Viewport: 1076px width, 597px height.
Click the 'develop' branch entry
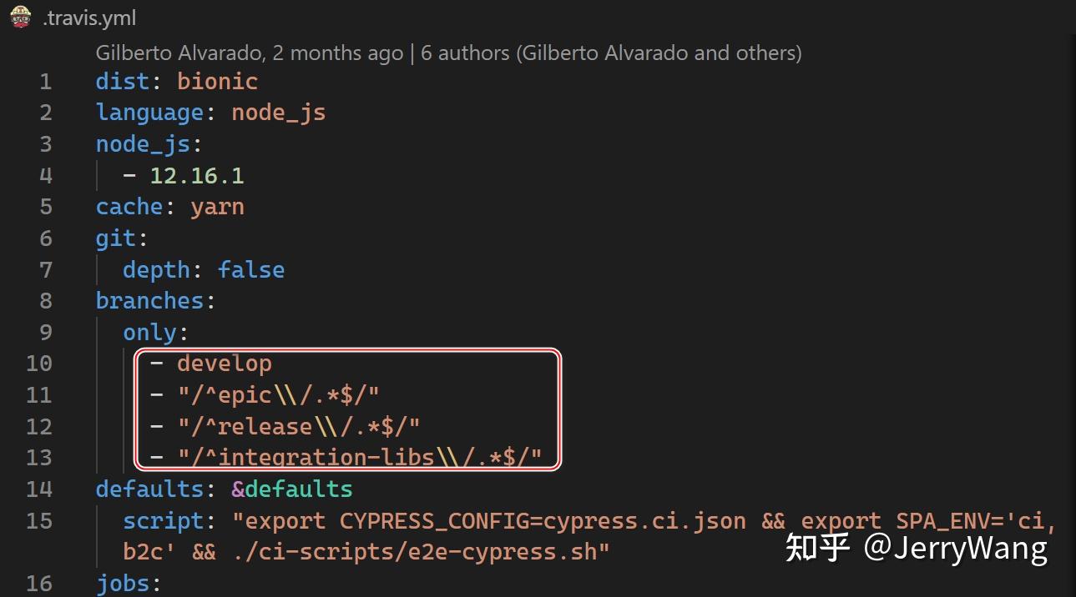(x=224, y=364)
